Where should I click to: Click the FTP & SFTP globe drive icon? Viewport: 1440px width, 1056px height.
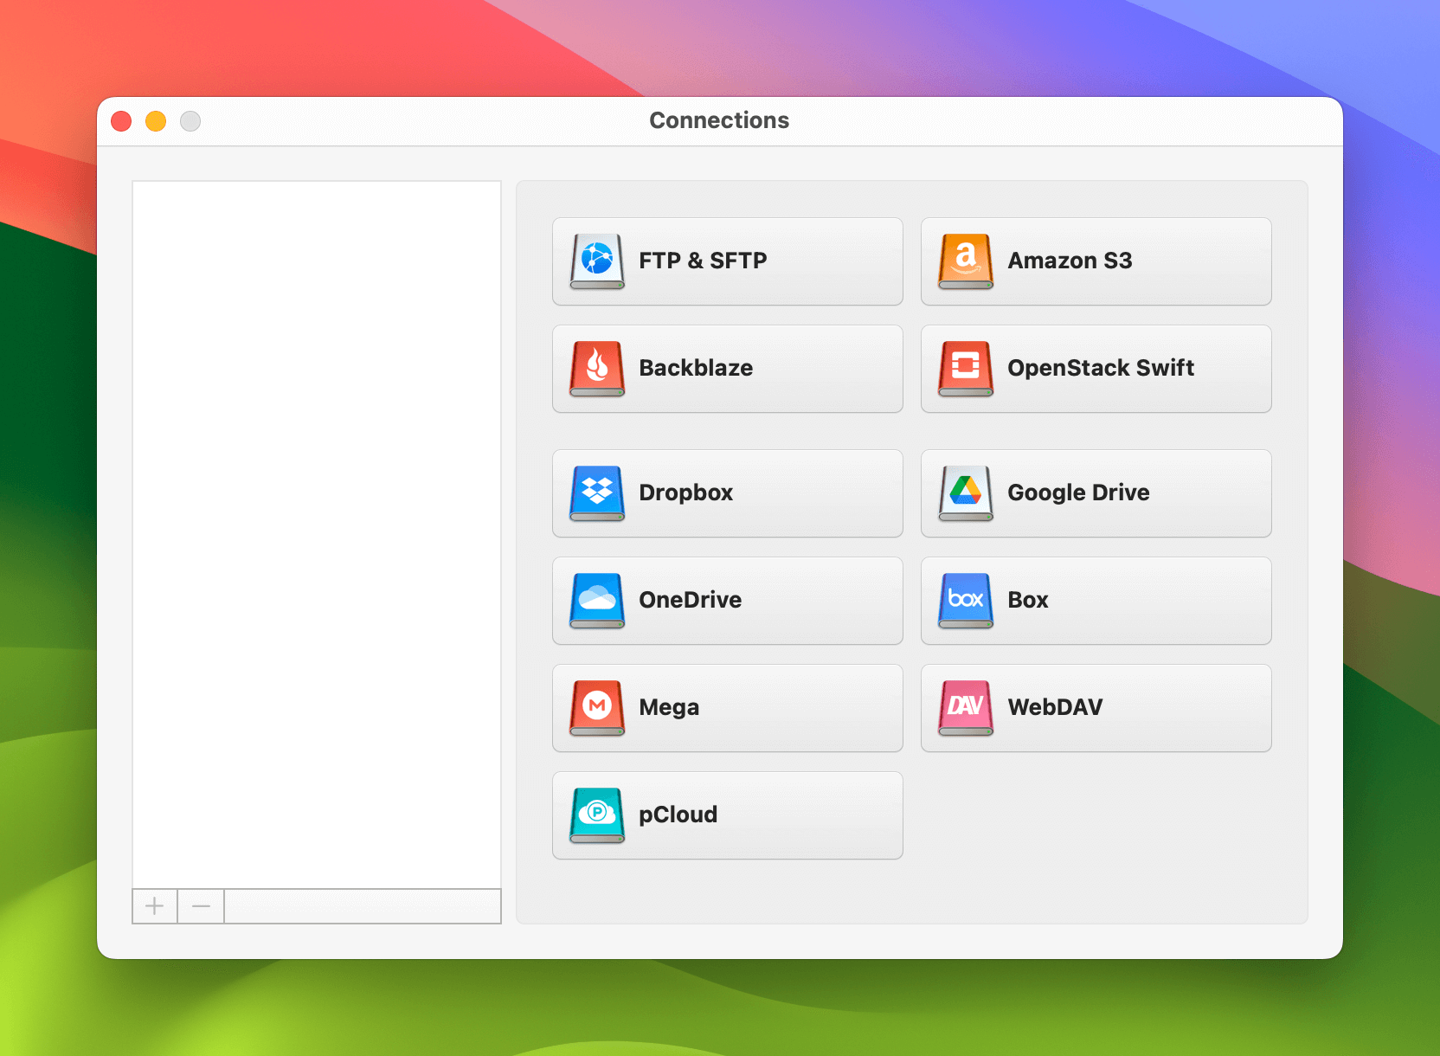[597, 261]
